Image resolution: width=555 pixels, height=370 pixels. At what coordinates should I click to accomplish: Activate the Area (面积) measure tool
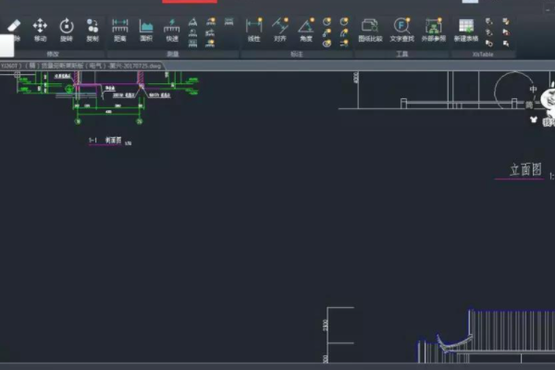click(x=146, y=29)
